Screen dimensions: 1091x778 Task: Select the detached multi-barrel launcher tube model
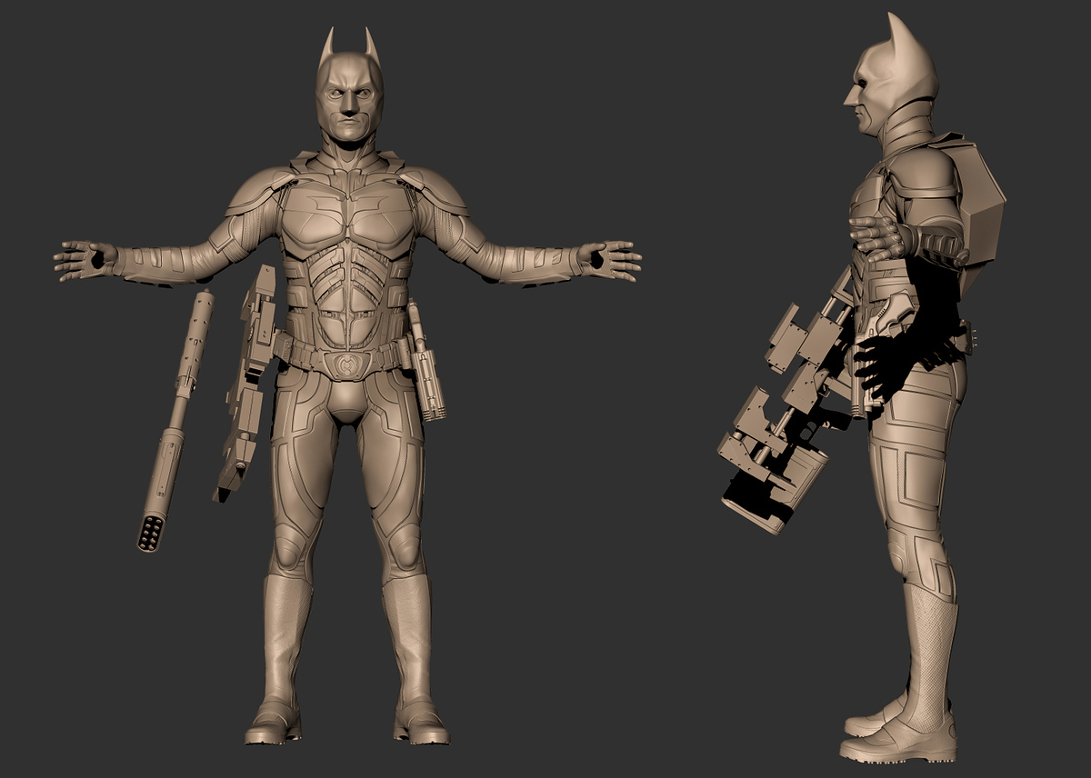tap(175, 421)
